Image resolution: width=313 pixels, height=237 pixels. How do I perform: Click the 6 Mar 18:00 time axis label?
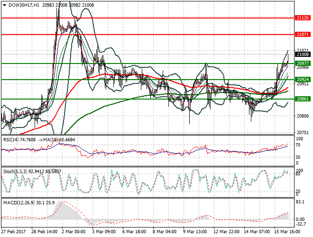[x=134, y=232]
